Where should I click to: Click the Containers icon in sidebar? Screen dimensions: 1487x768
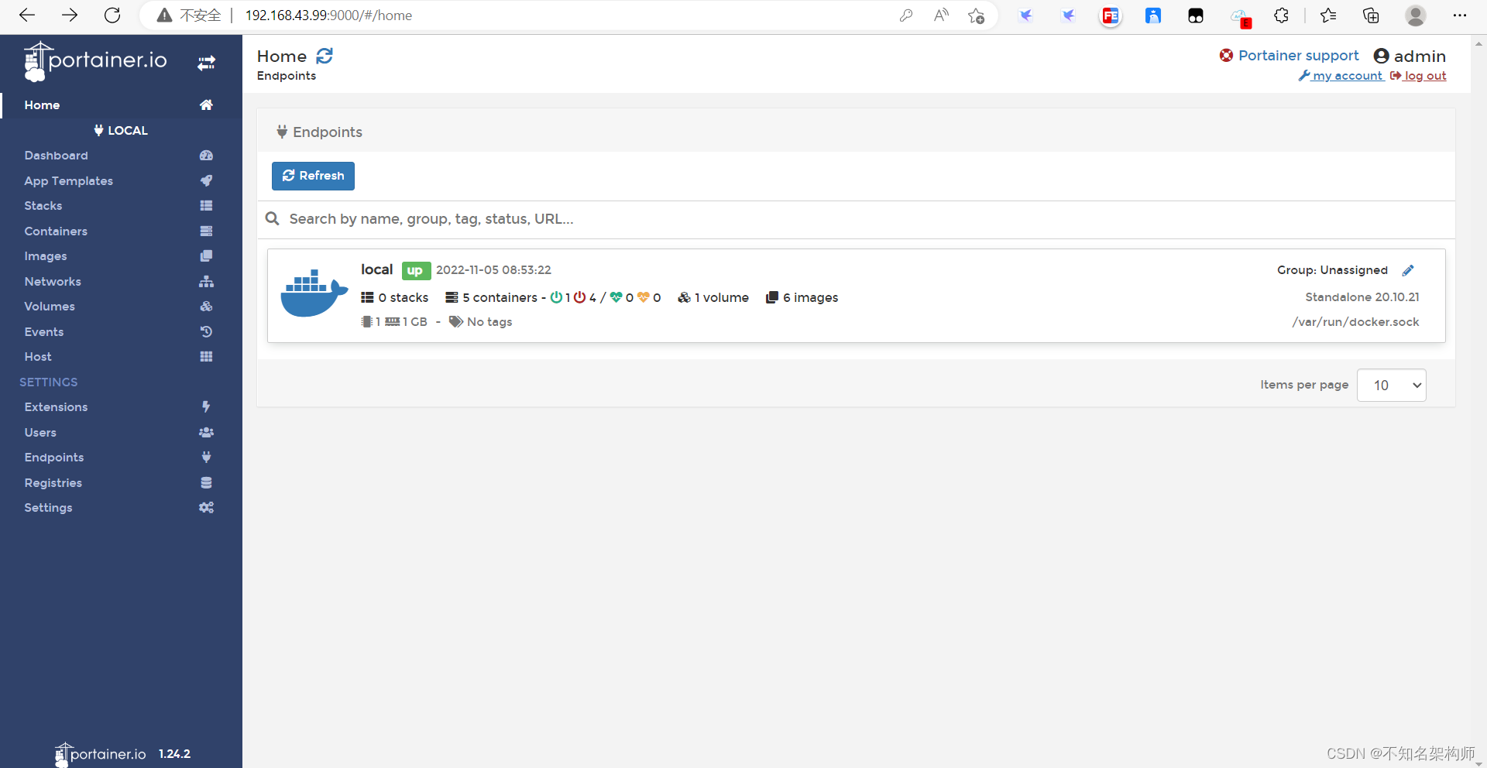(x=206, y=231)
